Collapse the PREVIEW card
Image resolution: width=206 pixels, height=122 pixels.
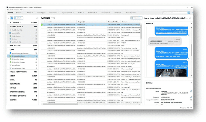click(x=191, y=24)
